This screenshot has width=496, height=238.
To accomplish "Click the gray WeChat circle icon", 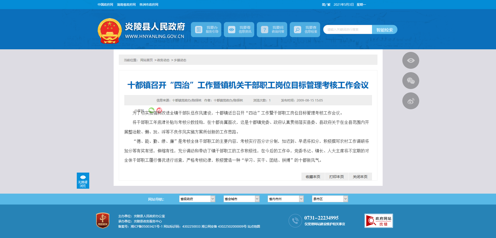I will pos(410,81).
